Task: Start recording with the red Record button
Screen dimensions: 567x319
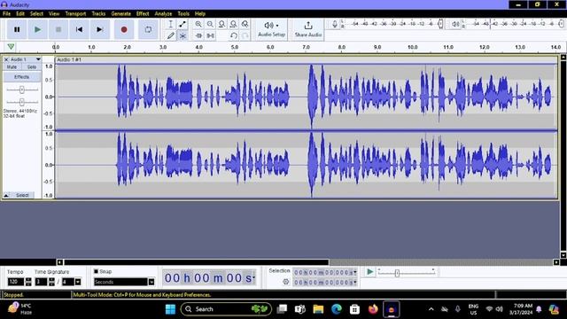Action: (x=124, y=29)
